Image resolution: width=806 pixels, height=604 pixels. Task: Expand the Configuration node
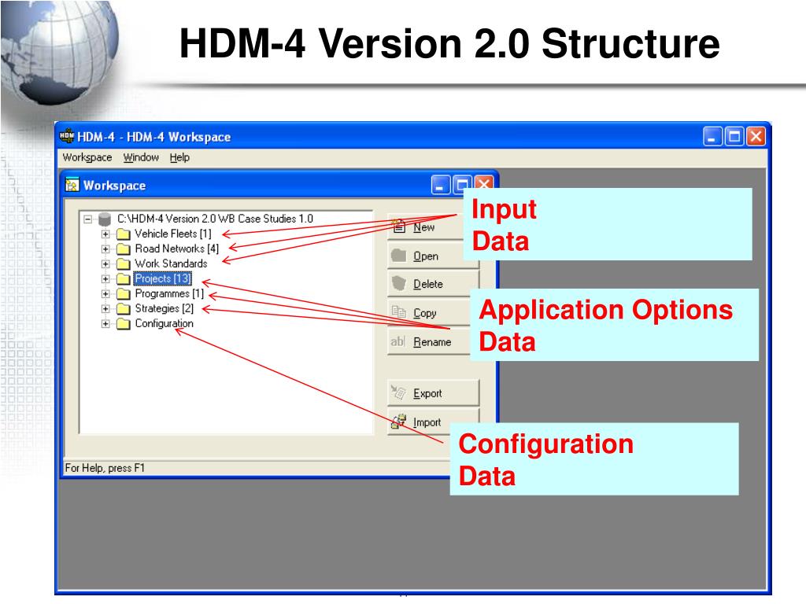pos(105,323)
